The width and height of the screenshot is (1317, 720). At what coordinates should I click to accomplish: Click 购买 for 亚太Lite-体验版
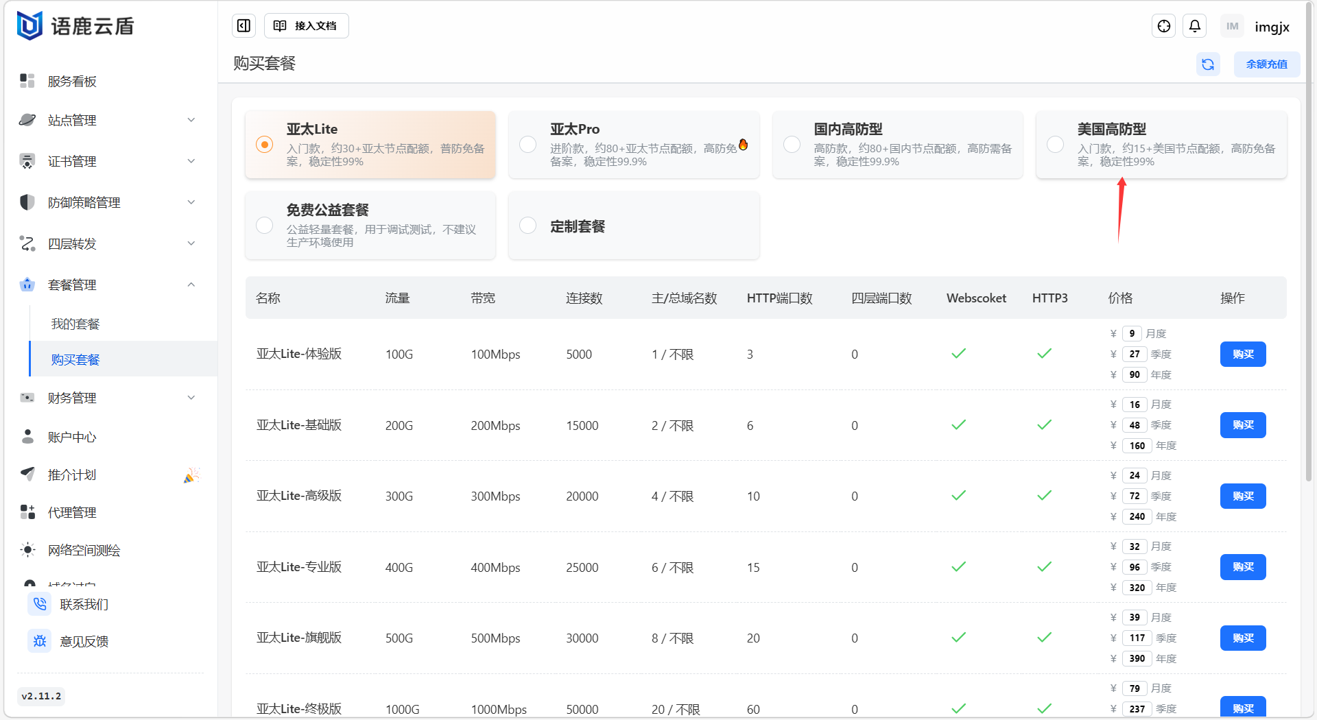[1242, 355]
